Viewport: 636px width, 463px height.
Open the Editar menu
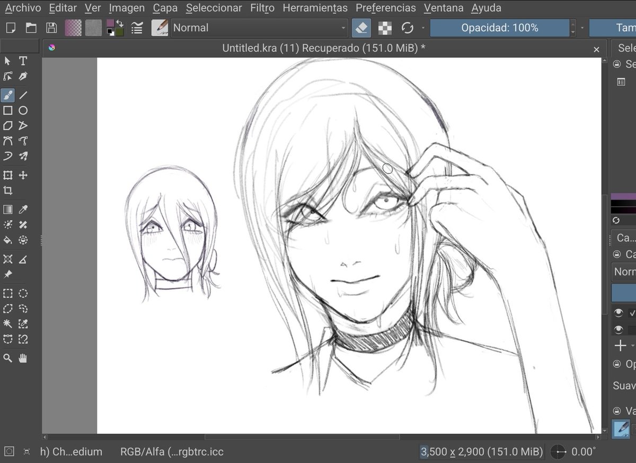(x=63, y=8)
